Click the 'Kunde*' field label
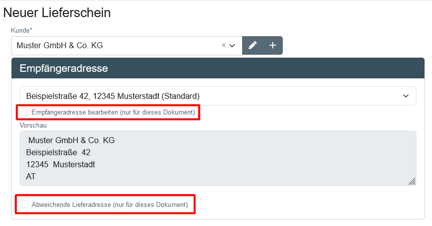The width and height of the screenshot is (432, 226). click(x=22, y=30)
